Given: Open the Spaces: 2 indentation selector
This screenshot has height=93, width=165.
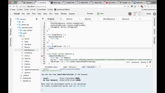Looking at the screenshot, I should 144,62.
